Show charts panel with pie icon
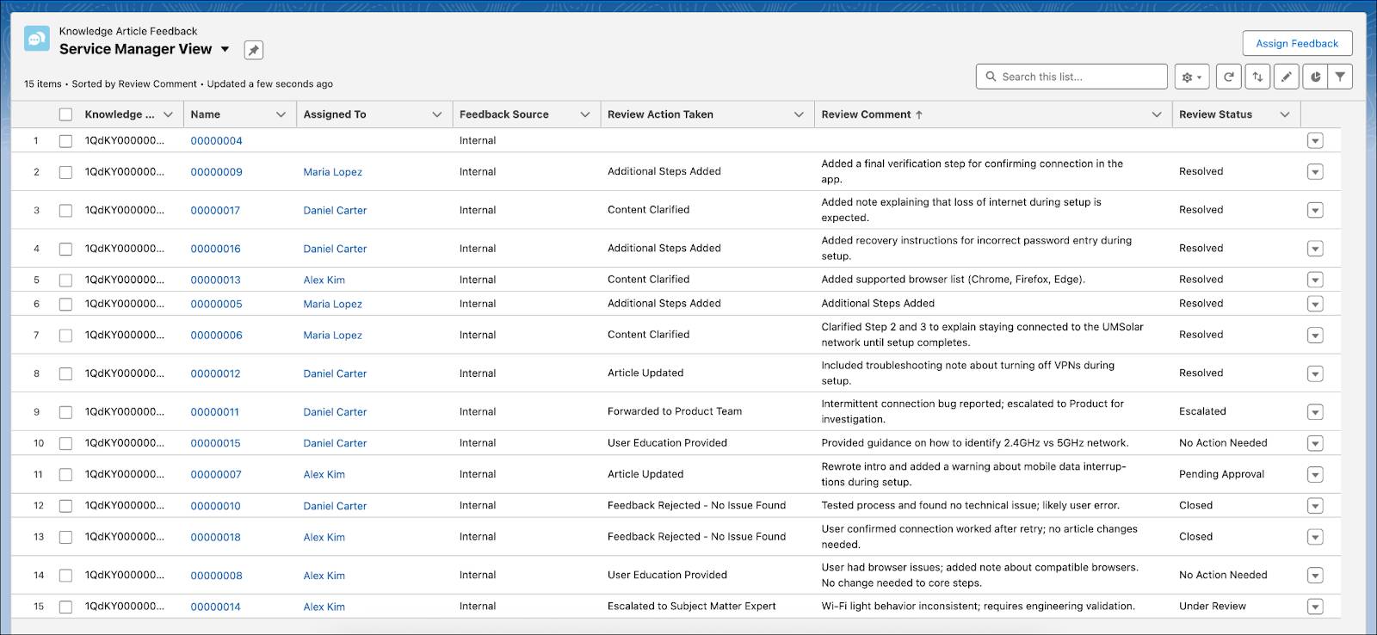 tap(1315, 77)
